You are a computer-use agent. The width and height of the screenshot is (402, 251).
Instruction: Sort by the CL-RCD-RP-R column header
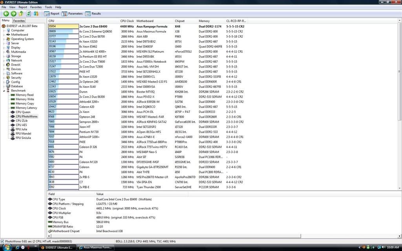pyautogui.click(x=236, y=21)
